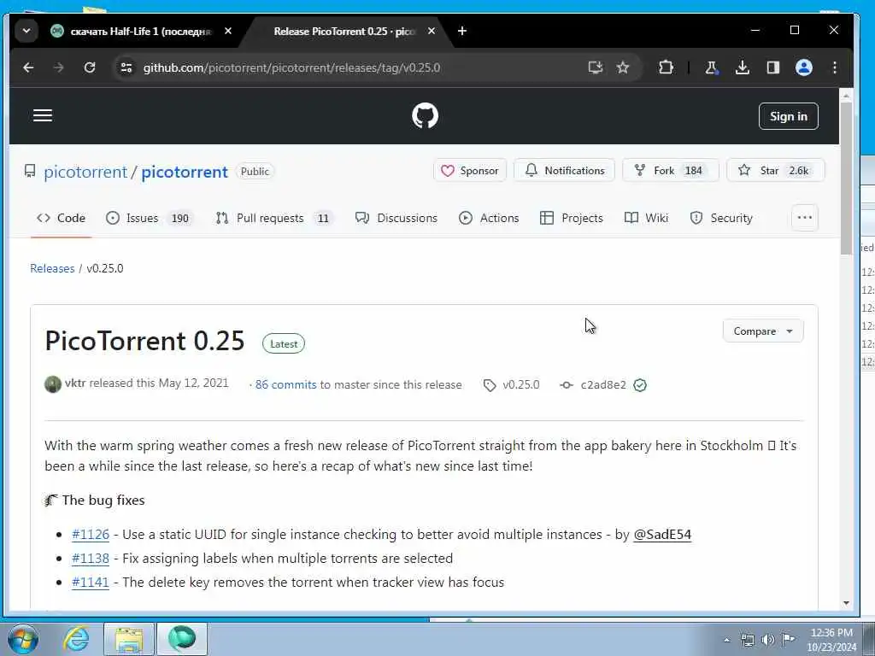
Task: Open a new browser tab
Action: pos(462,32)
